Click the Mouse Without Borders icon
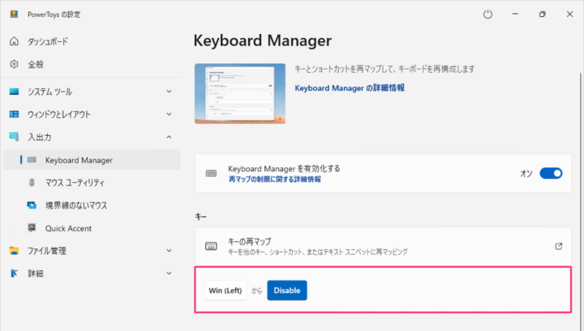This screenshot has width=584, height=331. (x=32, y=205)
